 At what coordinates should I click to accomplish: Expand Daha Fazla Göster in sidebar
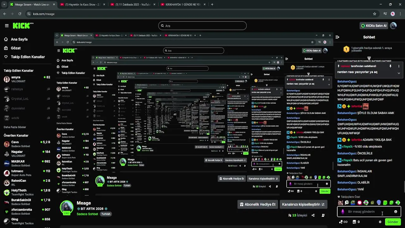pyautogui.click(x=15, y=127)
